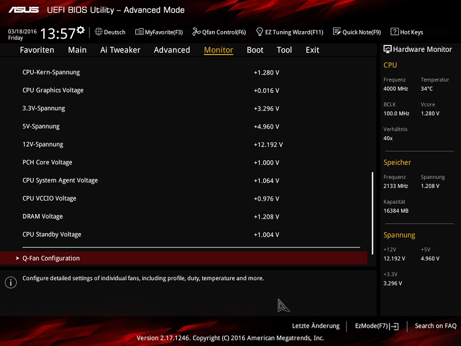Viewport: 461px width, 346px height.
Task: Click the MyFavorite list icon
Action: coord(139,32)
